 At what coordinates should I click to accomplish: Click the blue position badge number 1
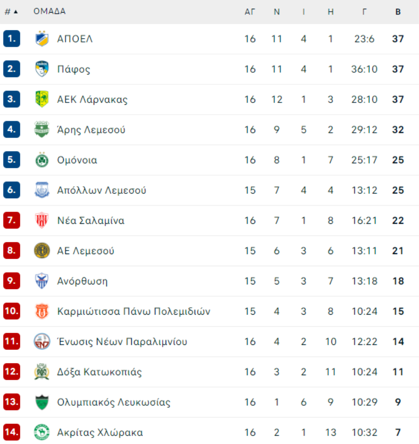(12, 39)
